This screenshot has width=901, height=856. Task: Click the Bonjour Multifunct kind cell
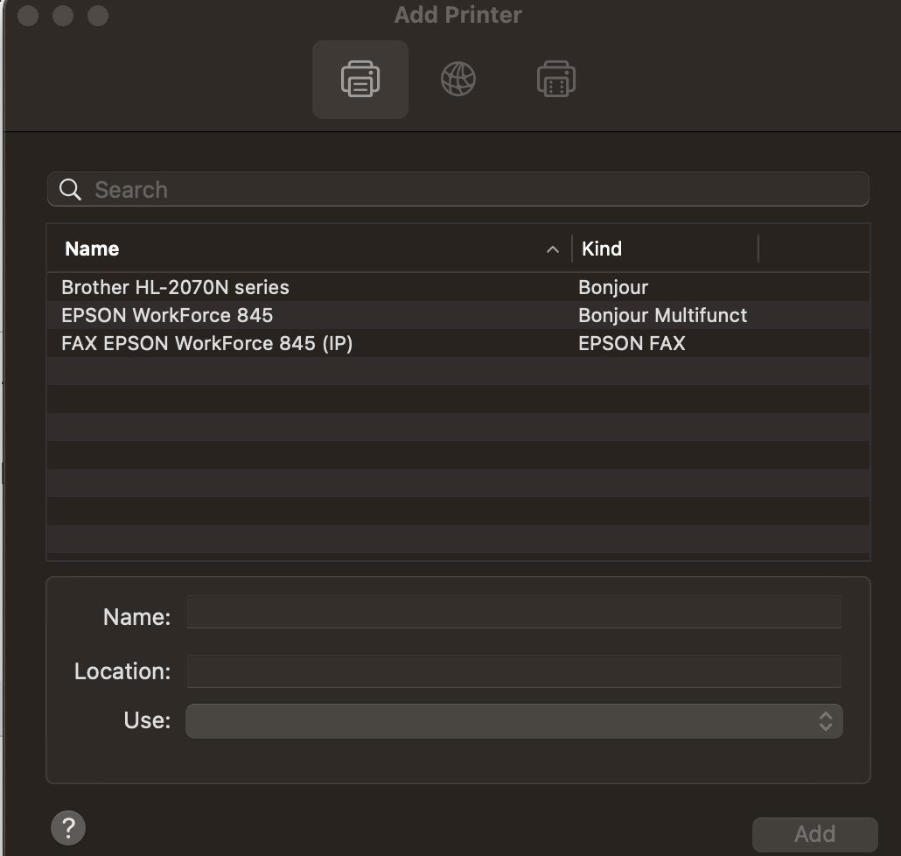662,315
